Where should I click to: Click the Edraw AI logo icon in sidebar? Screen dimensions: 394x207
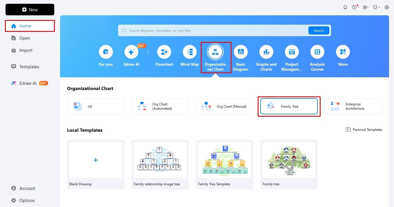pyautogui.click(x=14, y=83)
